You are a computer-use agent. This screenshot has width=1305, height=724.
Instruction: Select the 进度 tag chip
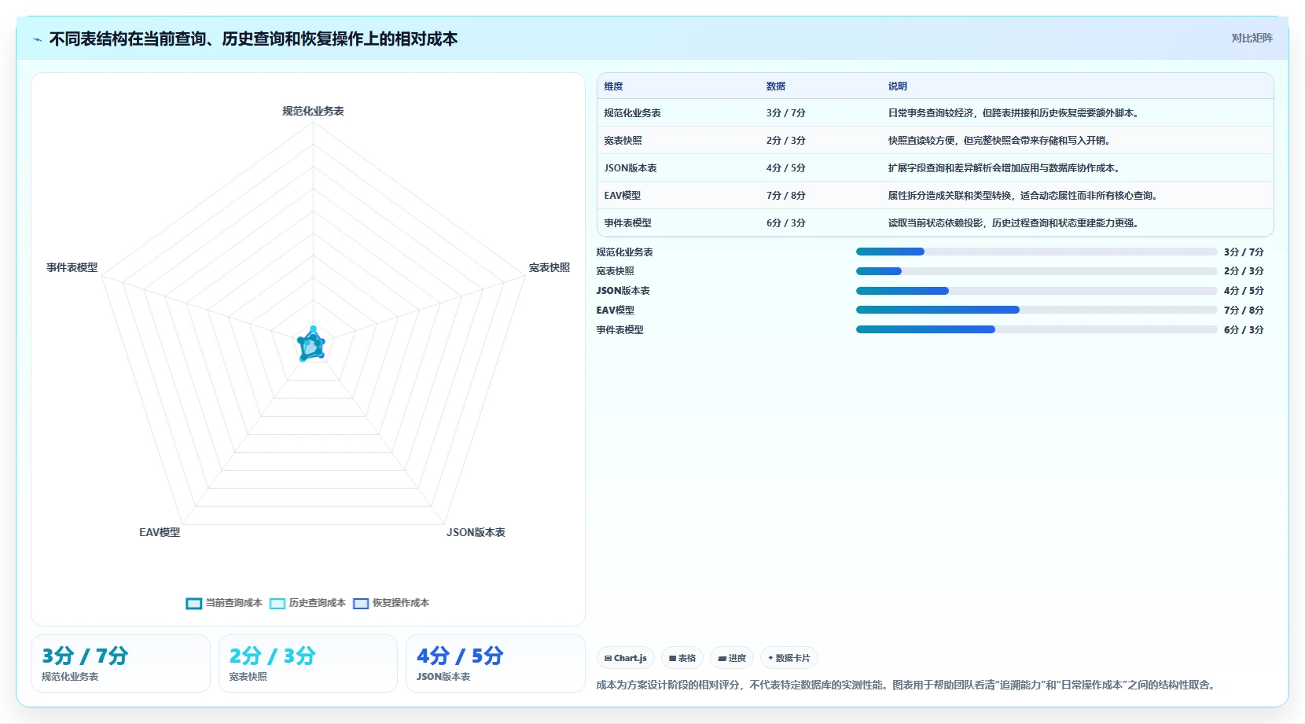tap(732, 658)
